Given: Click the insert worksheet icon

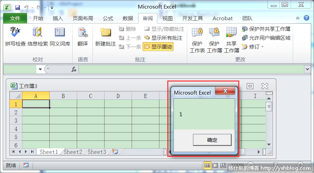Looking at the screenshot, I should click(x=115, y=152).
